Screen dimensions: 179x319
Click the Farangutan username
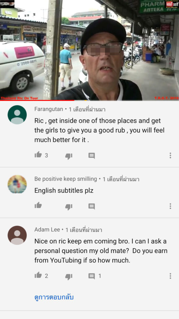(49, 109)
